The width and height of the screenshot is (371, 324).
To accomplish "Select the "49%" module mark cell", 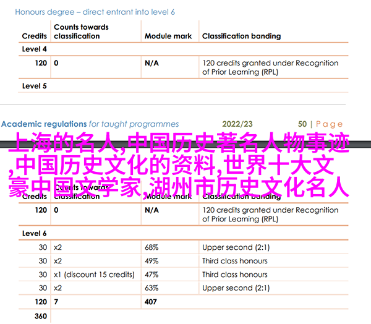I will pos(151,261).
